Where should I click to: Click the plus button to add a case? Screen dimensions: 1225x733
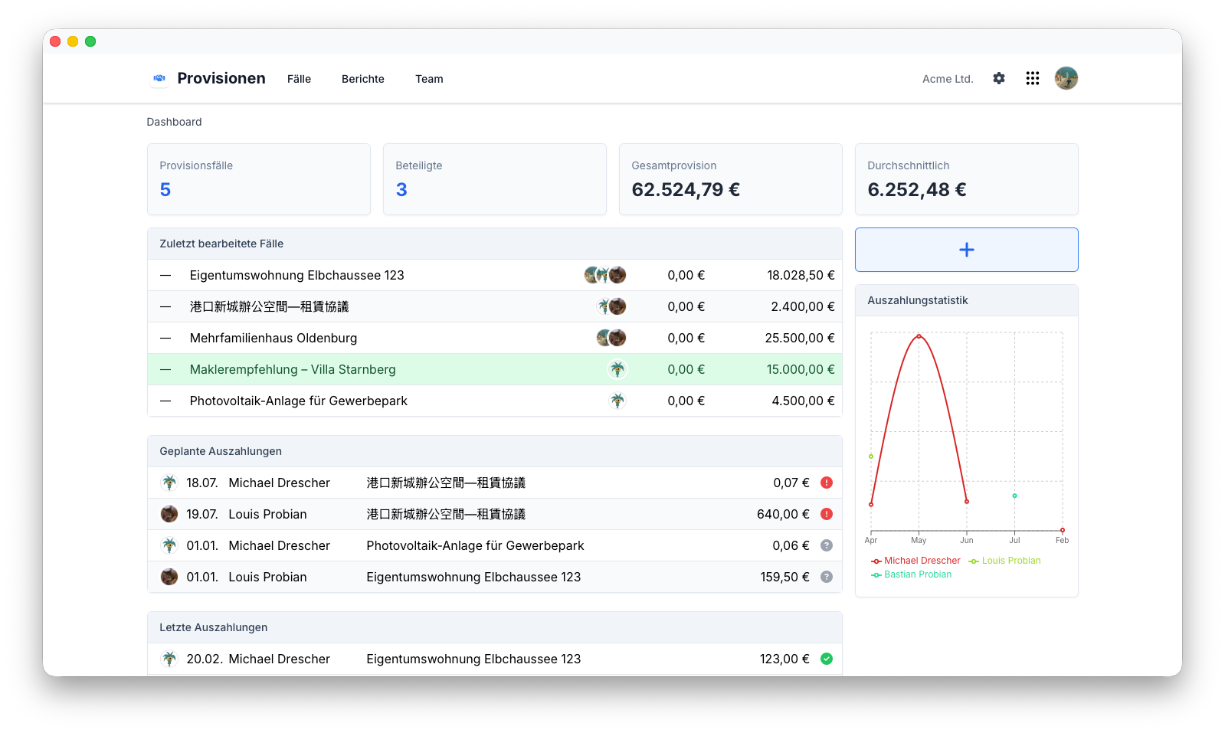click(x=966, y=250)
